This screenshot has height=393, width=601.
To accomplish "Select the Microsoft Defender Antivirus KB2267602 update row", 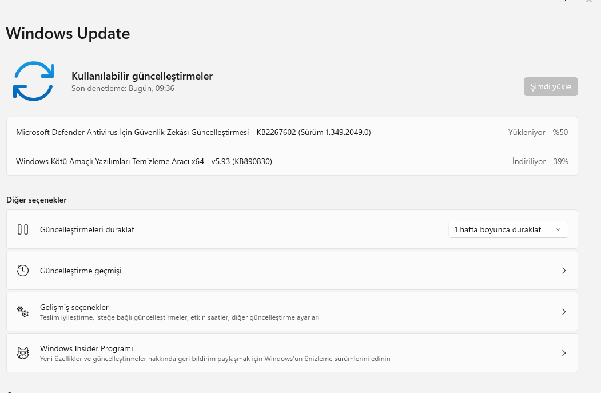I will pyautogui.click(x=292, y=132).
